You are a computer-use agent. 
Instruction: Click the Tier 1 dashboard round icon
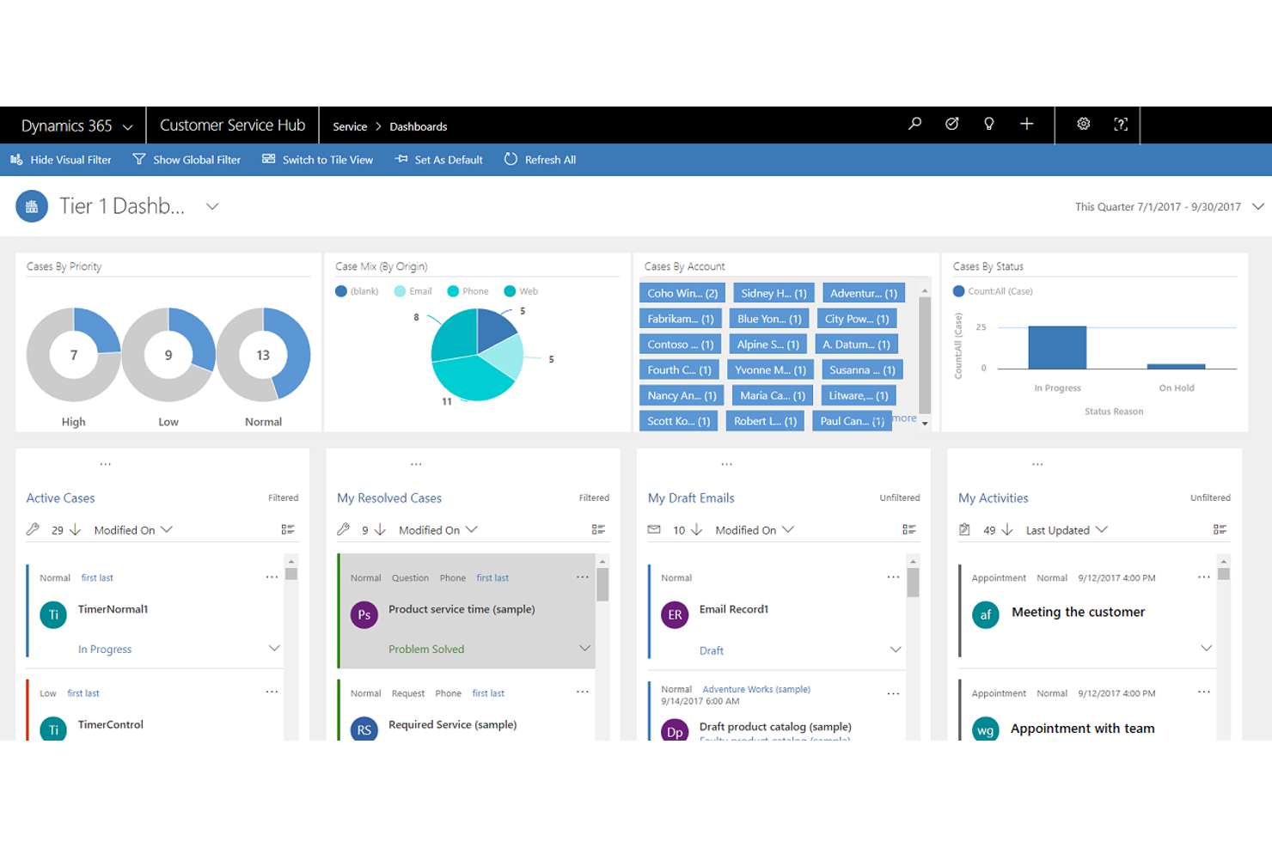click(x=32, y=206)
